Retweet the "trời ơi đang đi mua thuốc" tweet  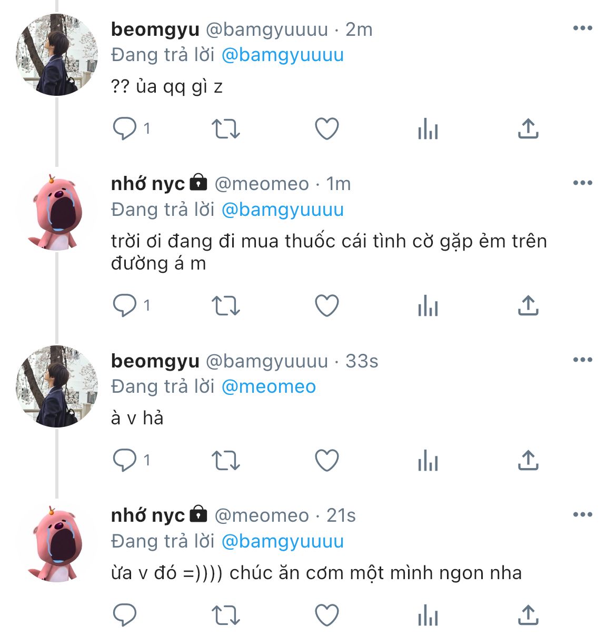pos(225,306)
